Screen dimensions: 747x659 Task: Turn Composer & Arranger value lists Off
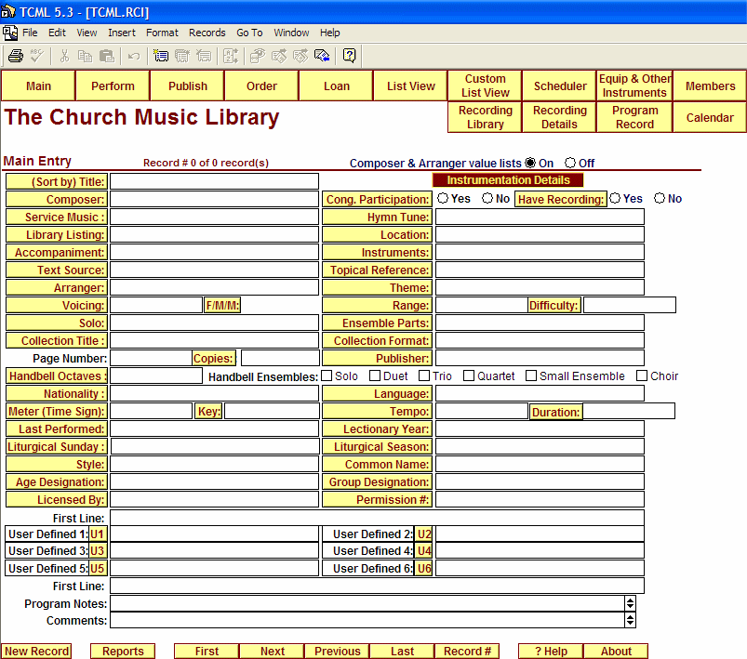tap(570, 163)
